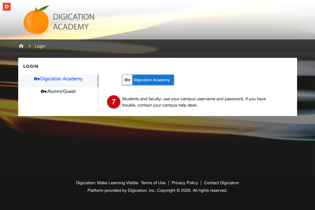Click the copyright notice text
Screen dimensions: 315x210
[157, 191]
